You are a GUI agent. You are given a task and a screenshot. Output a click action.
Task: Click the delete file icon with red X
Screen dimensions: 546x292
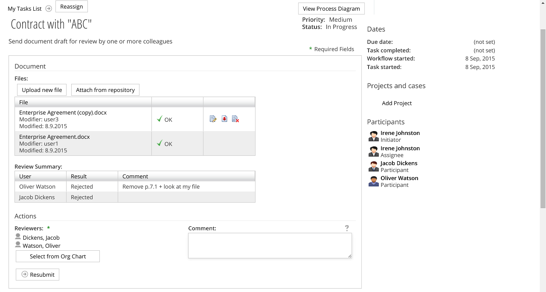click(235, 119)
